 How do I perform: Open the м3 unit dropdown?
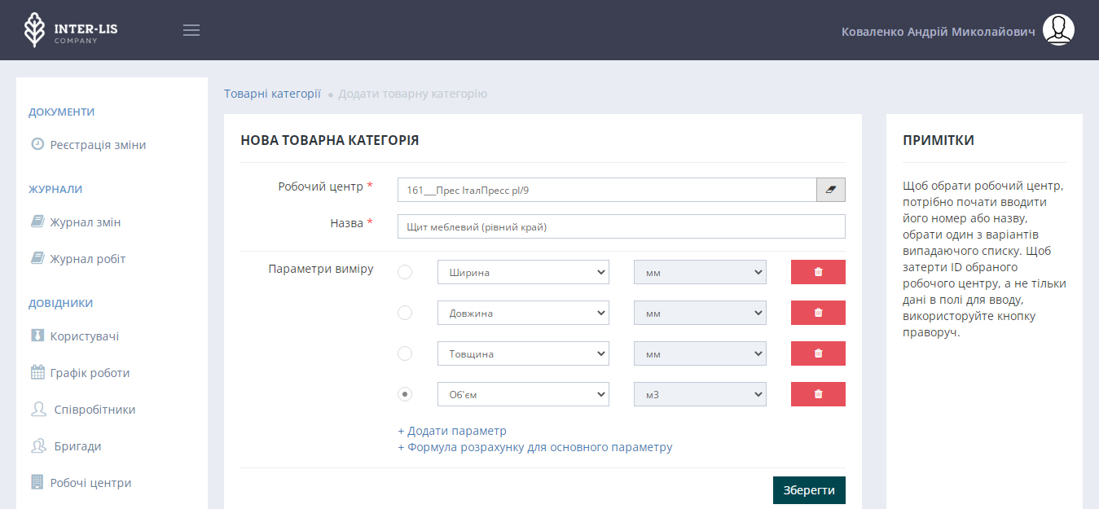click(x=700, y=394)
